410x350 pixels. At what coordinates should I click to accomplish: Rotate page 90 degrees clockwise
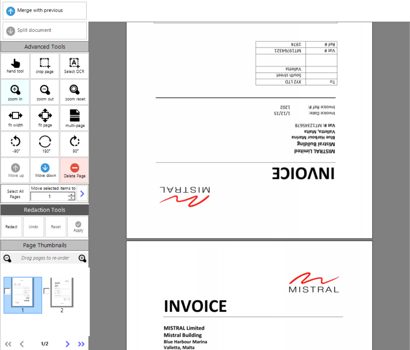pos(75,144)
